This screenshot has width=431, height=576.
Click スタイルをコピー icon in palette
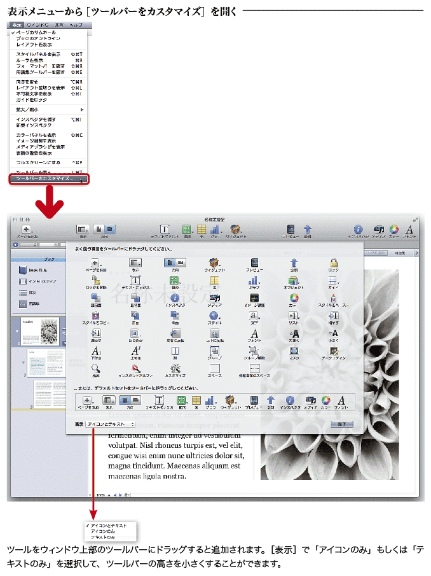point(96,316)
